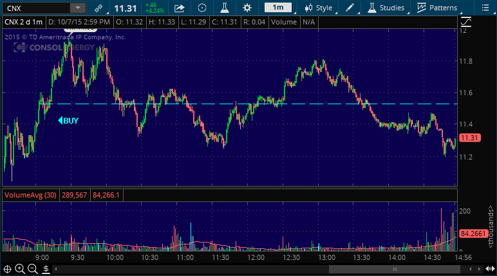This screenshot has width=497, height=276.
Task: Click the CNX symbol input field
Action: 37,8
